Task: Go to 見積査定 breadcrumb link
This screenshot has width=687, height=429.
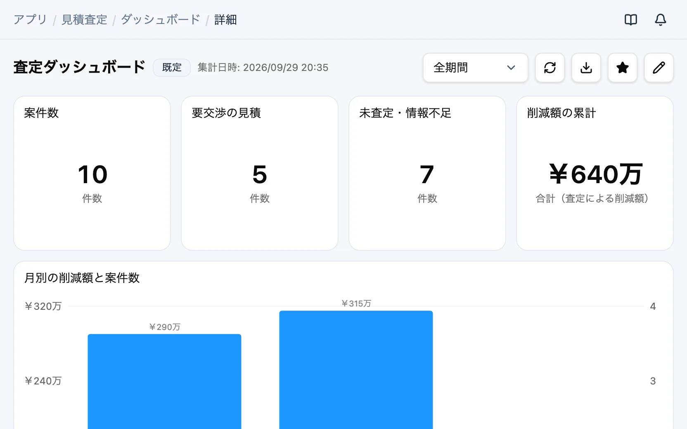Action: tap(84, 19)
